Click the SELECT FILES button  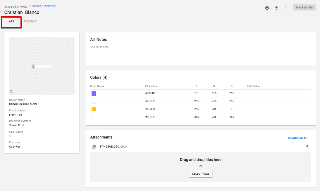201,174
